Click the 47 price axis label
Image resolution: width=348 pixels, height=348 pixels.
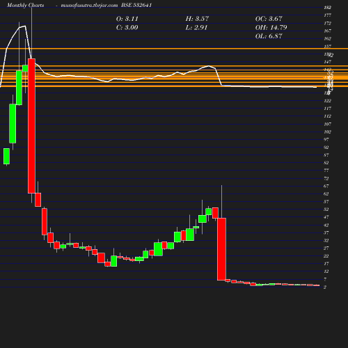[326, 217]
